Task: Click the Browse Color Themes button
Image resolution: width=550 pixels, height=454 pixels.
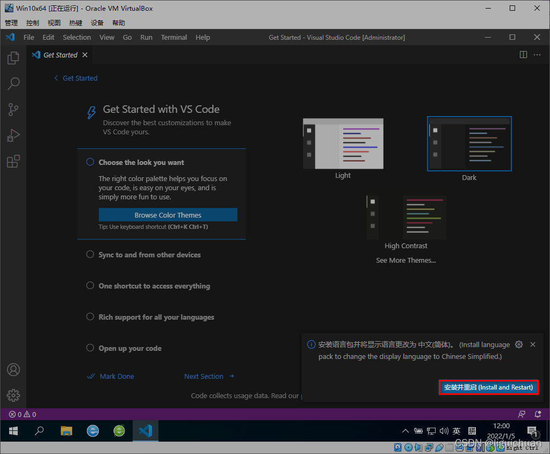Action: (168, 215)
